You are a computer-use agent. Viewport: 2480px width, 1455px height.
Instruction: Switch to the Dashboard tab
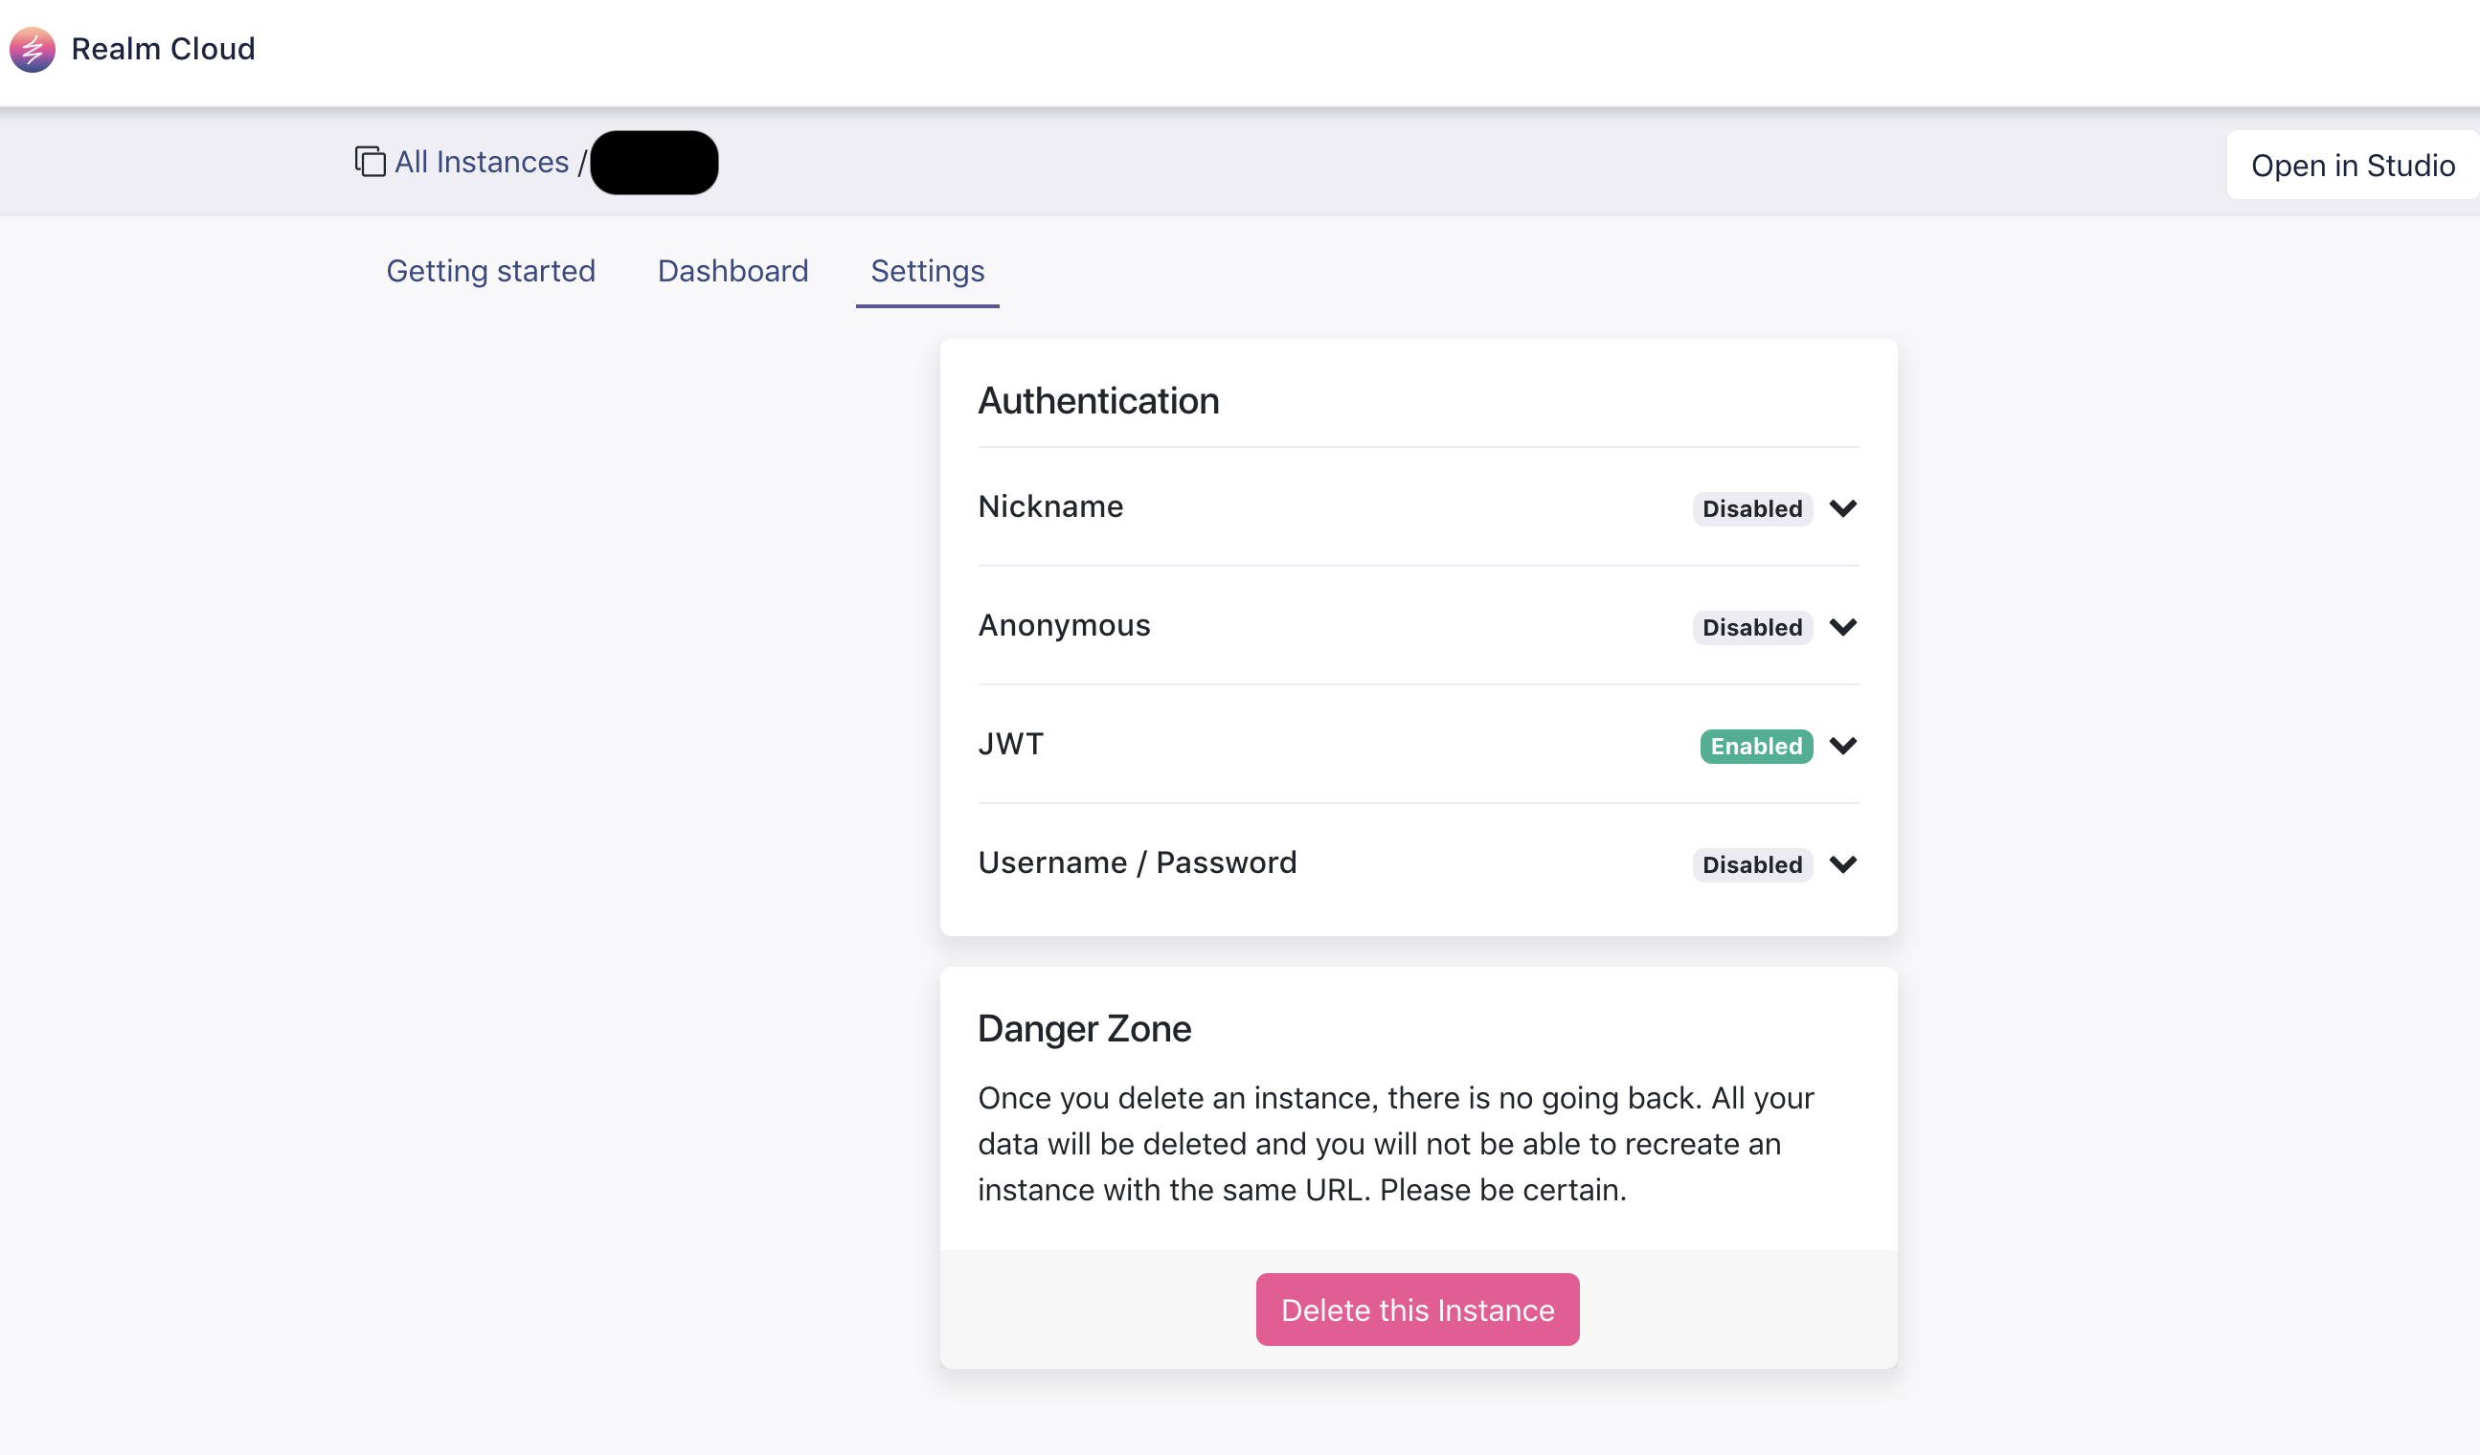pyautogui.click(x=731, y=268)
